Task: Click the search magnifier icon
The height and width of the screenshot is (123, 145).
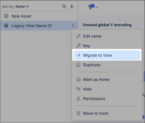Action: click(x=64, y=6)
